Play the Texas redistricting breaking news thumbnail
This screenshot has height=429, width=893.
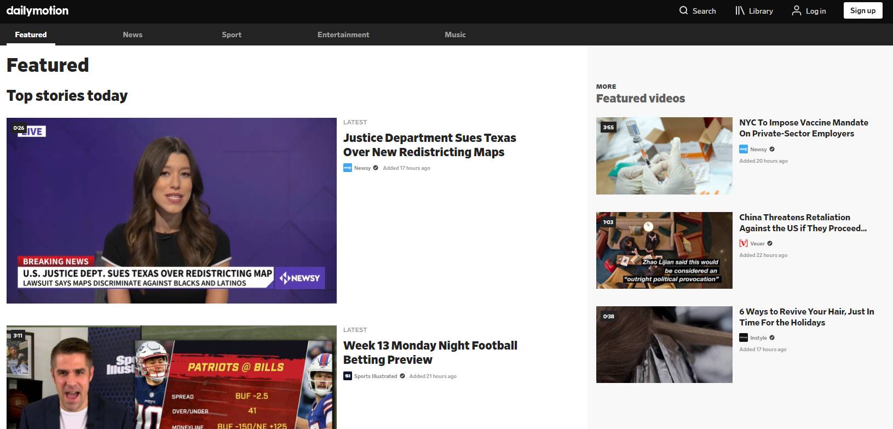tap(171, 210)
